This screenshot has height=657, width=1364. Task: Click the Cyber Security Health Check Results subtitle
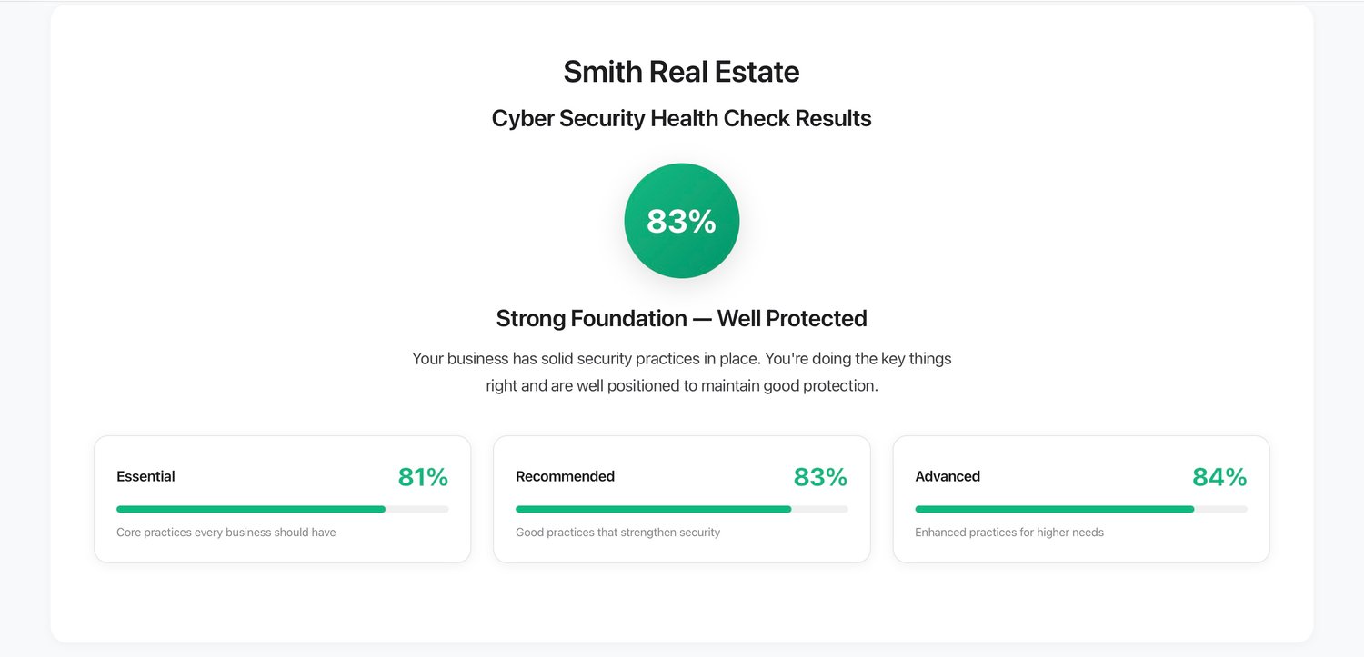(x=682, y=118)
